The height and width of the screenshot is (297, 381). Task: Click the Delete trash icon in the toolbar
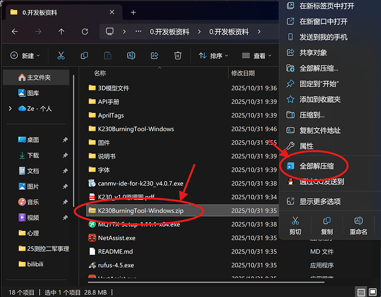(x=177, y=55)
